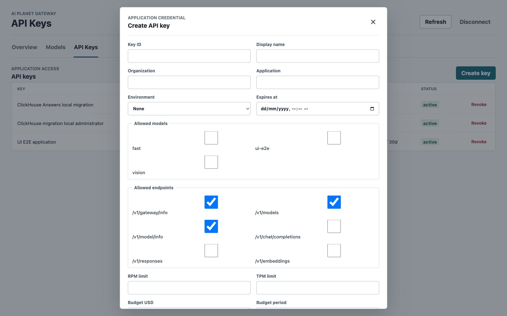Click the Refresh button
The image size is (507, 316).
point(436,22)
